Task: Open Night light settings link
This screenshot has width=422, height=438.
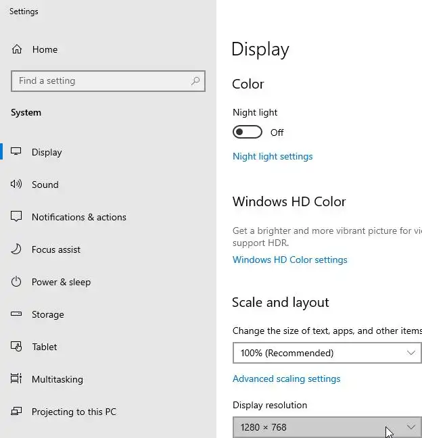Action: pyautogui.click(x=273, y=156)
